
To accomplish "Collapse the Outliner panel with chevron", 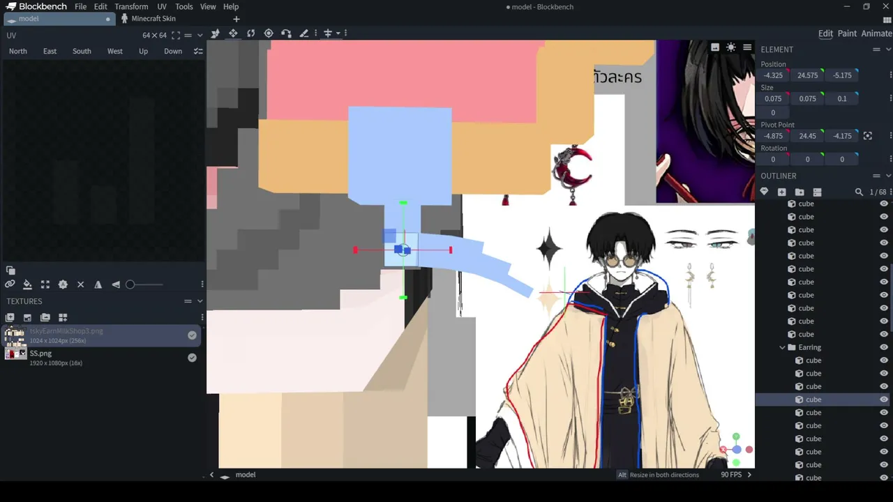I will pyautogui.click(x=888, y=176).
